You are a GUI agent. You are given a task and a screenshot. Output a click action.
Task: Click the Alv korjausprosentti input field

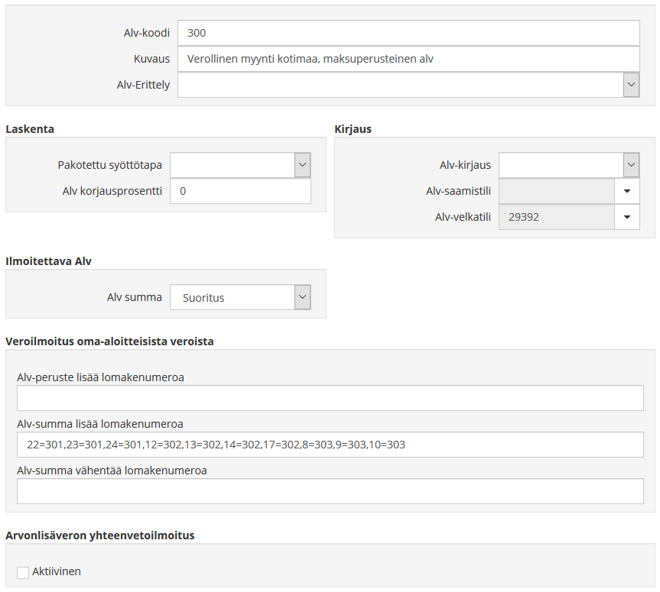coord(240,191)
